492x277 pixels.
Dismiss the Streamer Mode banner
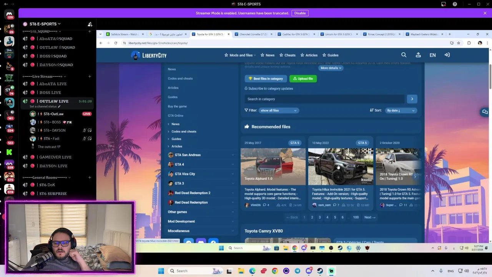[485, 13]
